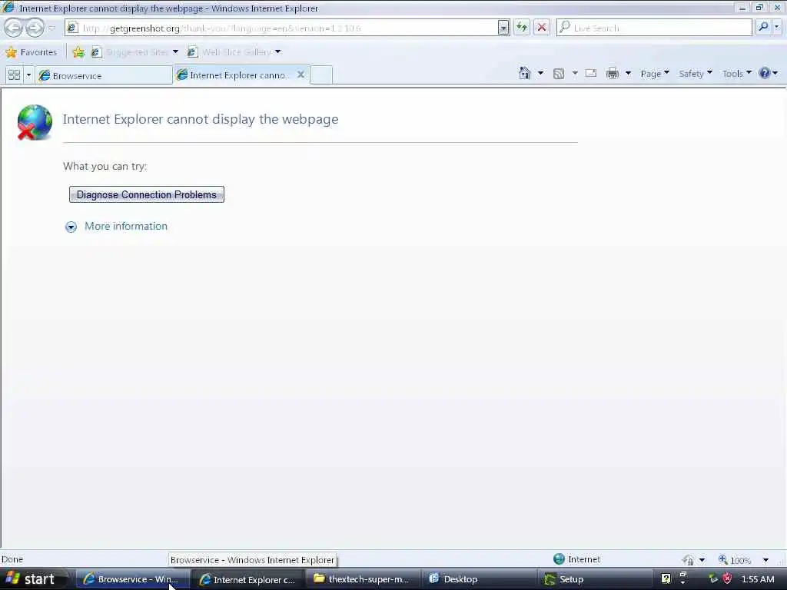Switch to Browservice taskbar window
Screen dimensions: 787x590
pyautogui.click(x=133, y=579)
